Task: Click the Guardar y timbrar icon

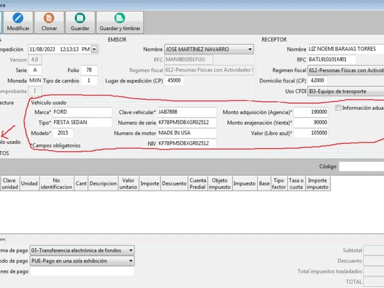Action: (120, 18)
